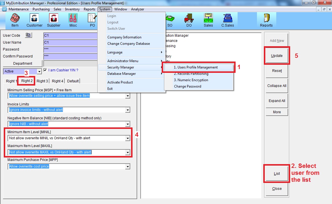332x204 pixels.
Task: Click the Update button
Action: tap(277, 56)
